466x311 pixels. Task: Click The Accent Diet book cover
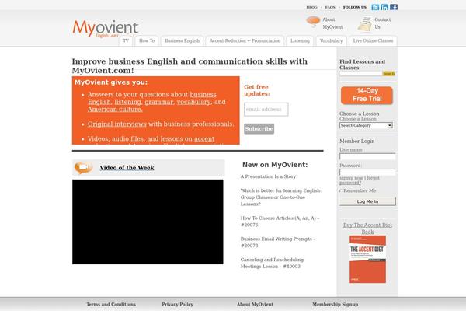tap(367, 259)
